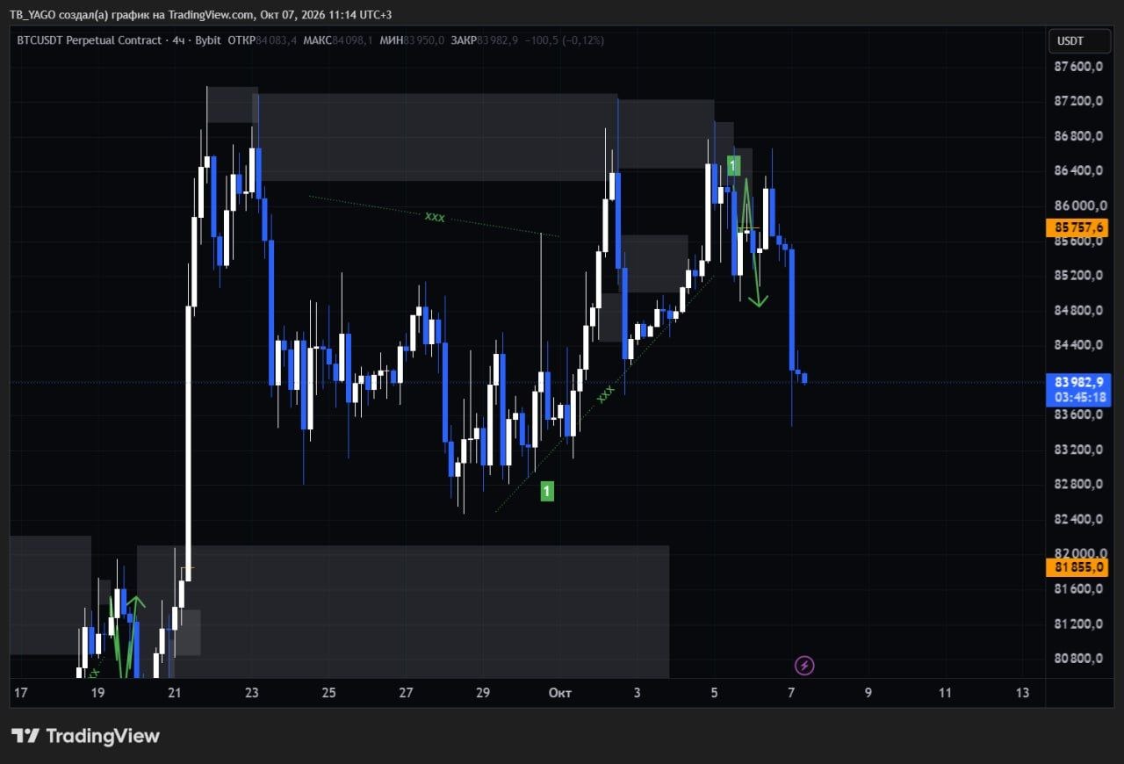The image size is (1124, 764).
Task: Click date 23 on the time axis
Action: tap(252, 693)
